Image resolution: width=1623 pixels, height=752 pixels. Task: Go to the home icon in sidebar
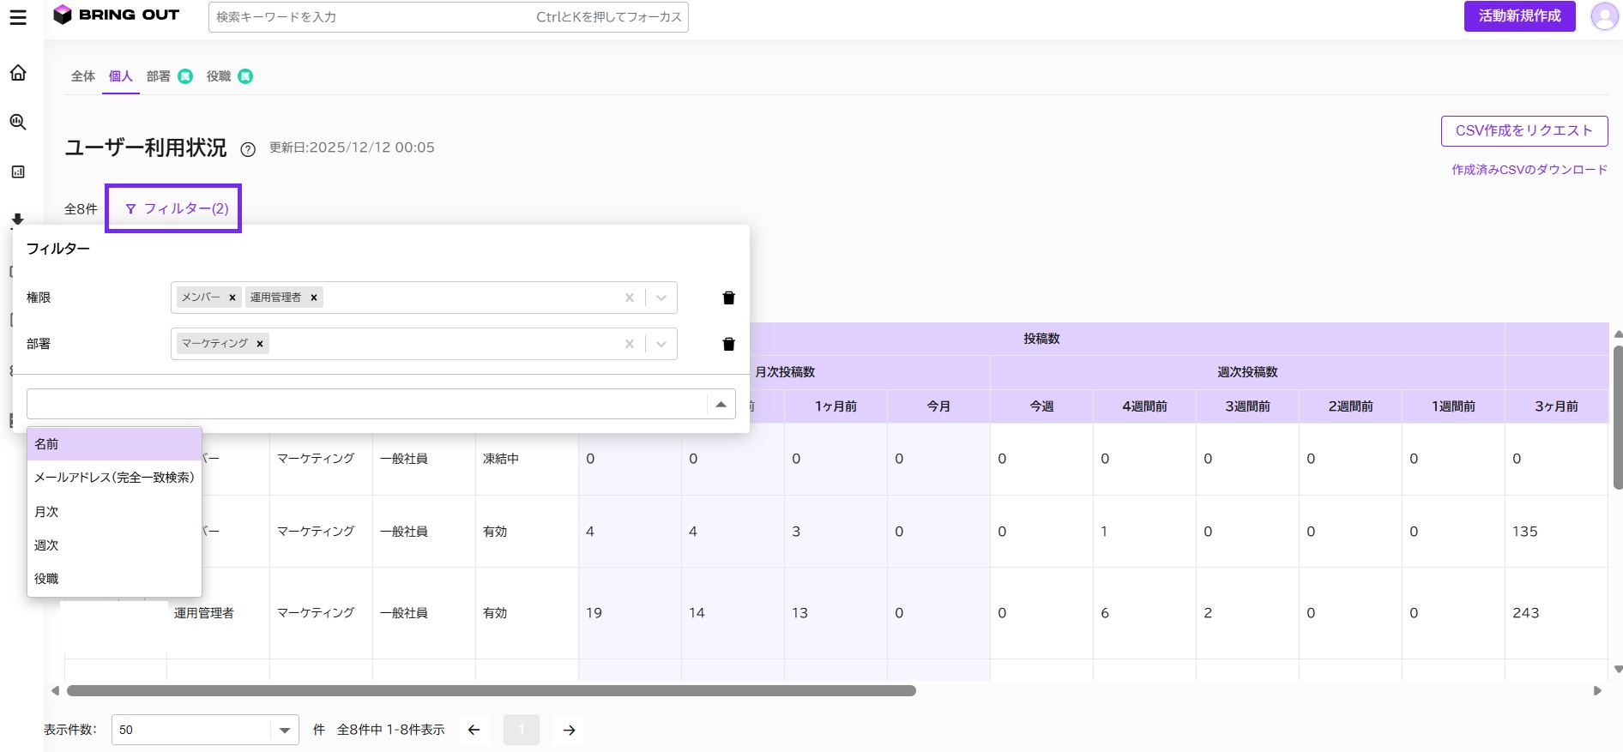[x=18, y=73]
